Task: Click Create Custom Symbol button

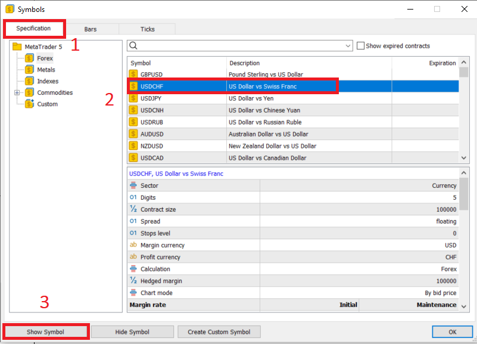Action: 219,331
